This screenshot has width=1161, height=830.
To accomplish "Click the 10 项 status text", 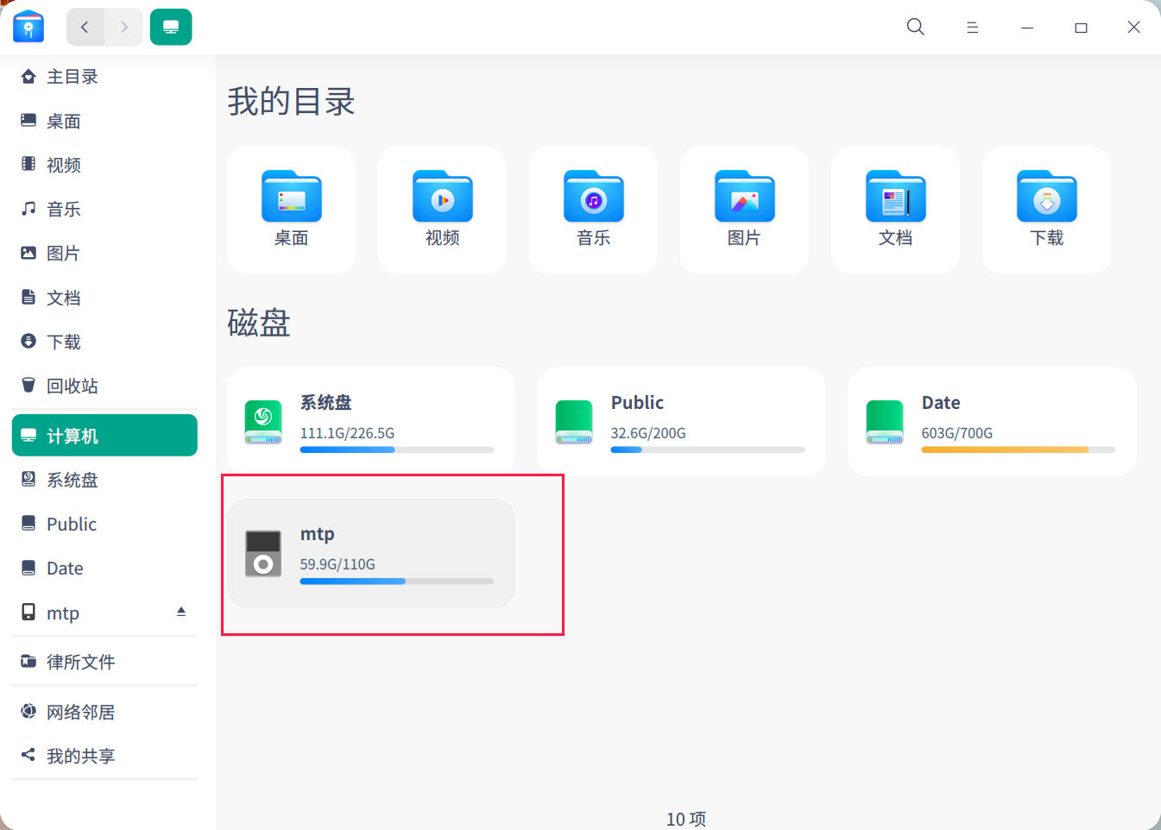I will (x=686, y=819).
